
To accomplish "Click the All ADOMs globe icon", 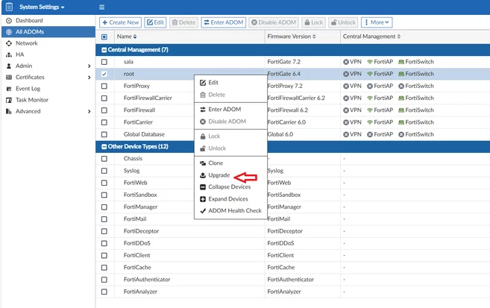I will [9, 32].
